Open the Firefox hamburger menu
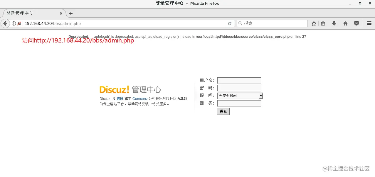Viewport: 375px width, 177px height. (x=369, y=23)
